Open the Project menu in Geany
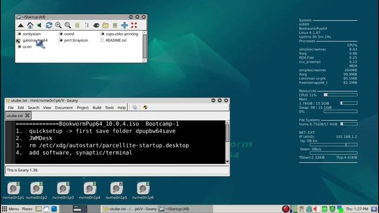 pos(83,108)
